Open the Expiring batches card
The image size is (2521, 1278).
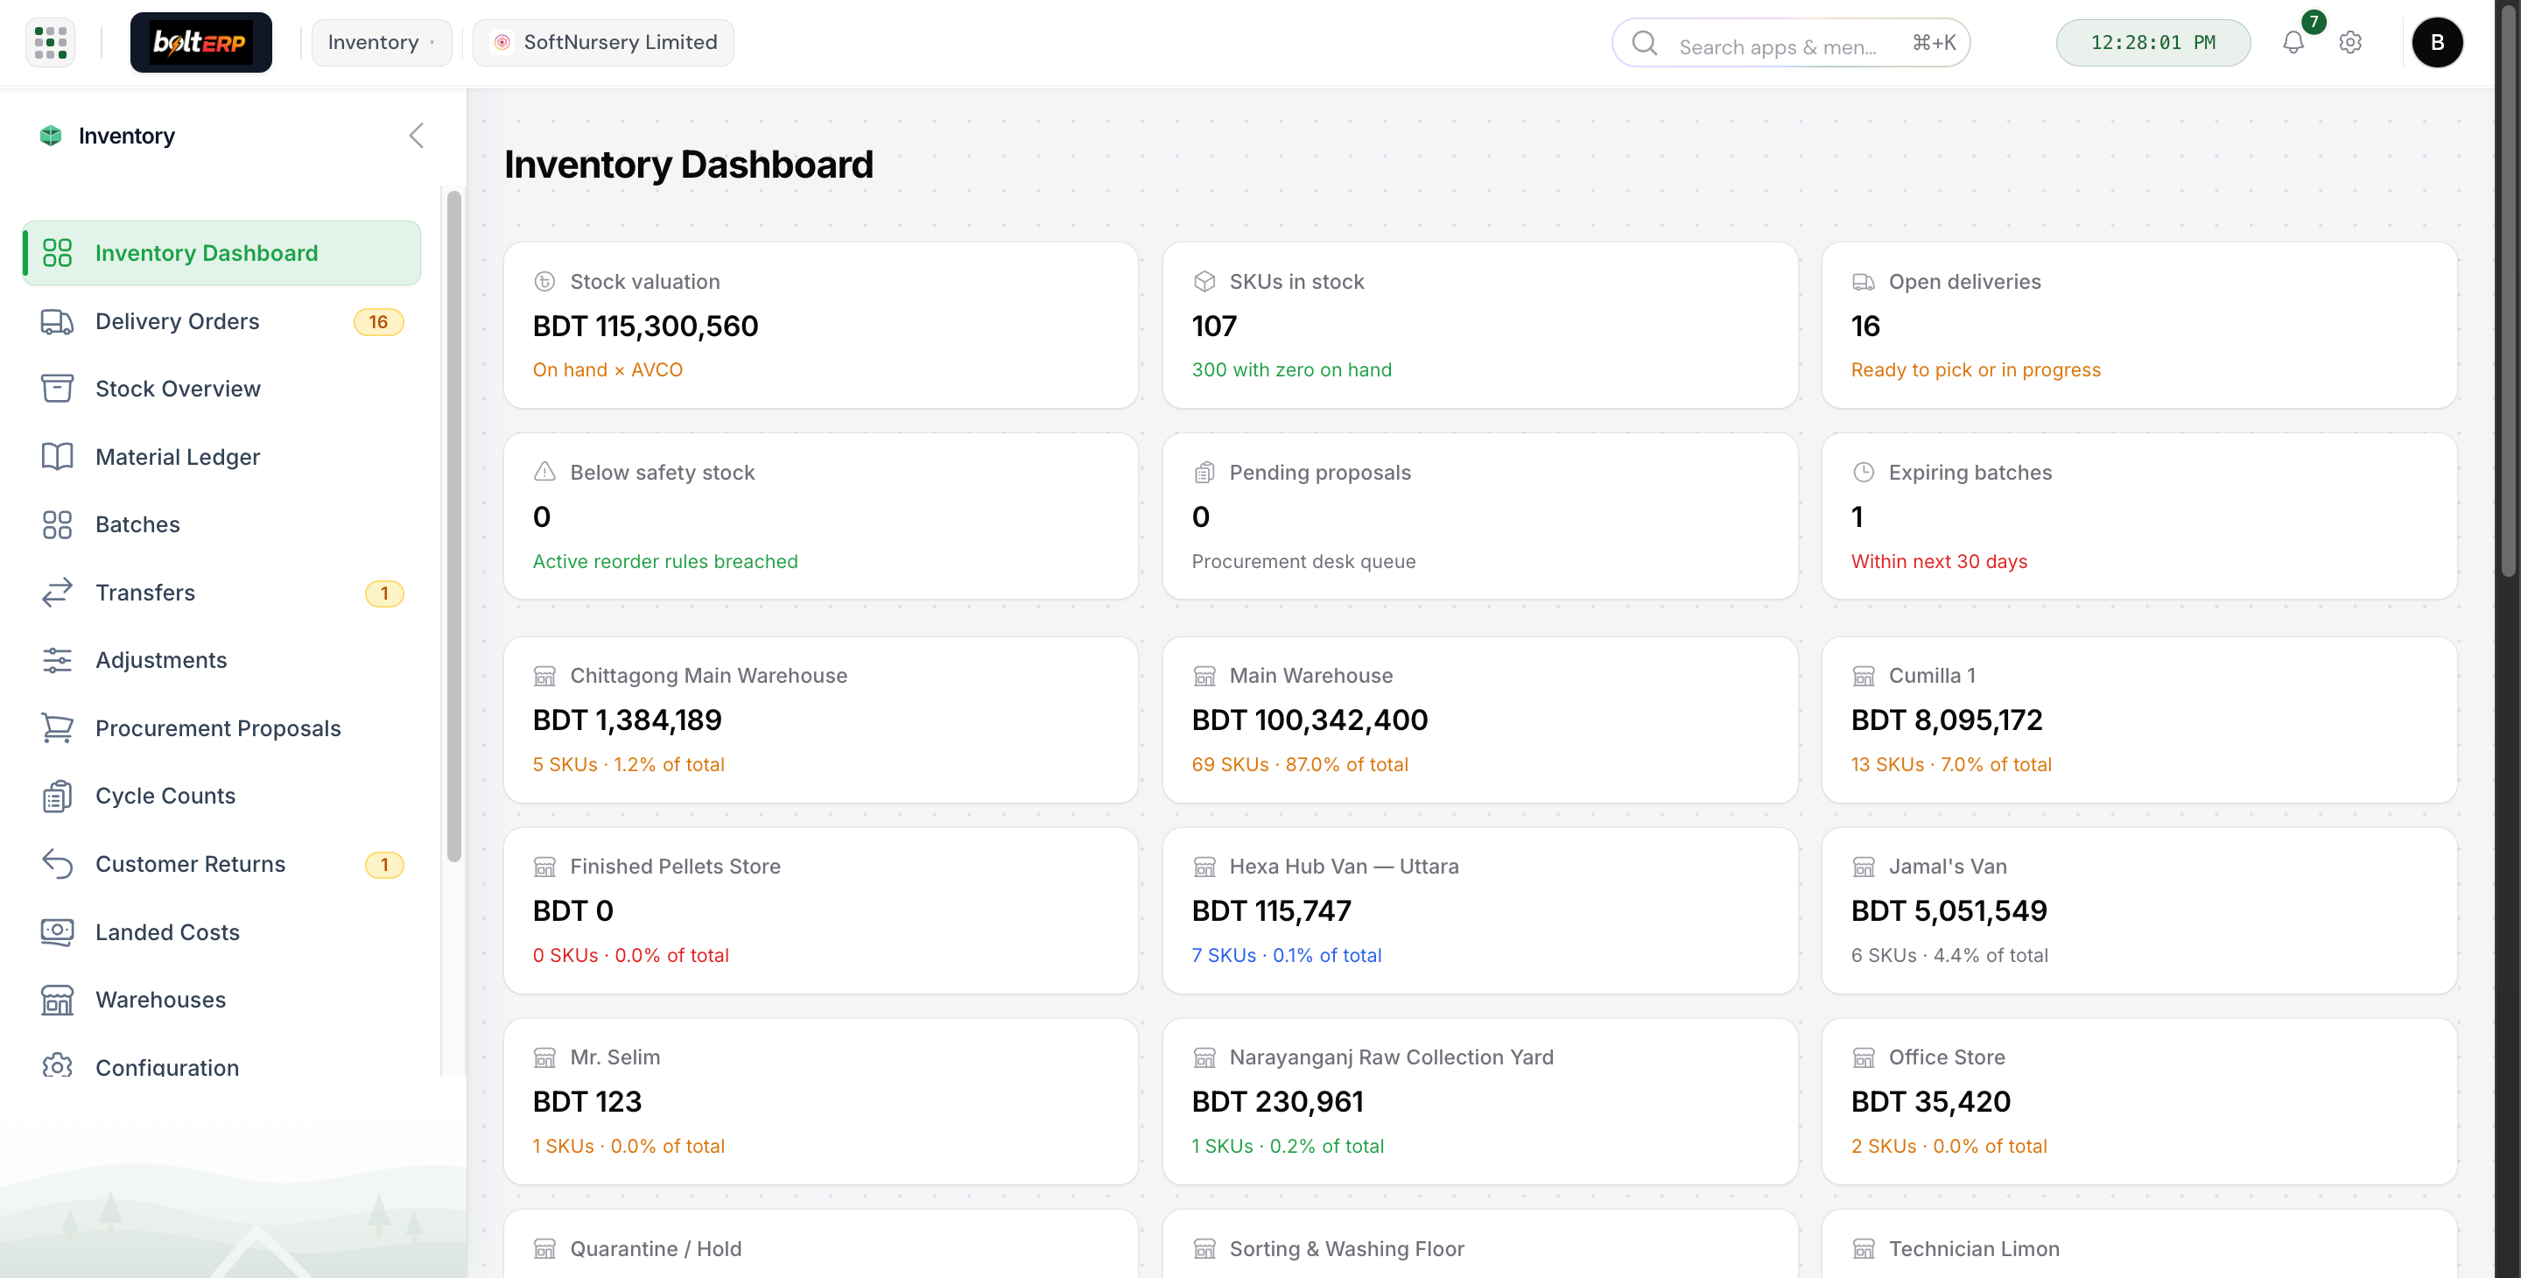point(2139,516)
